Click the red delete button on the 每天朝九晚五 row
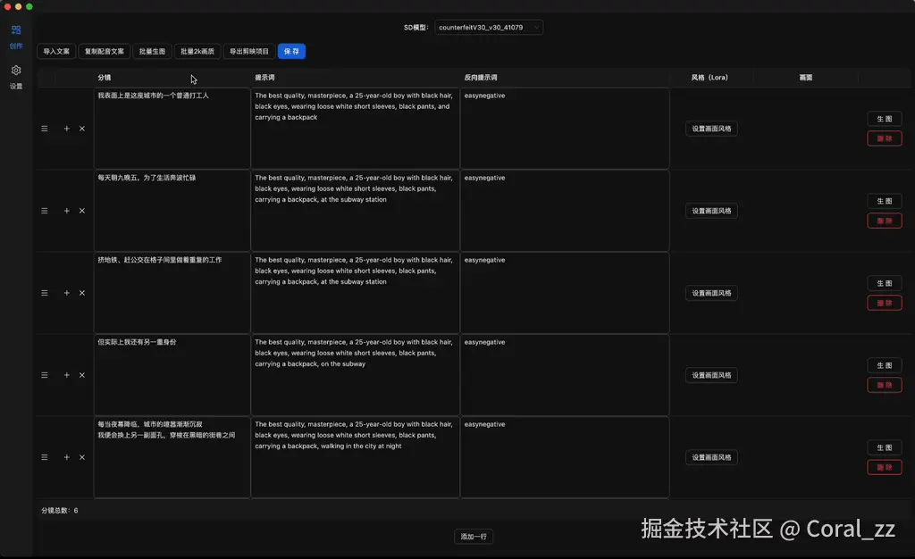The image size is (915, 559). 884,221
